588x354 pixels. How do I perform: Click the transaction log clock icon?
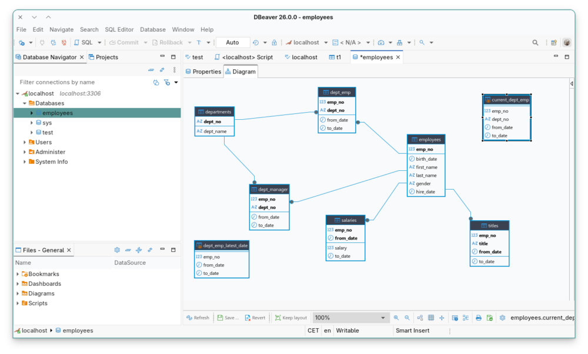[256, 43]
